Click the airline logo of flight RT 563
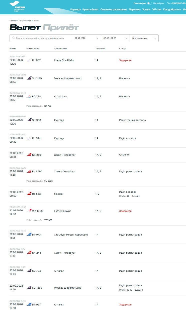 click(x=29, y=194)
